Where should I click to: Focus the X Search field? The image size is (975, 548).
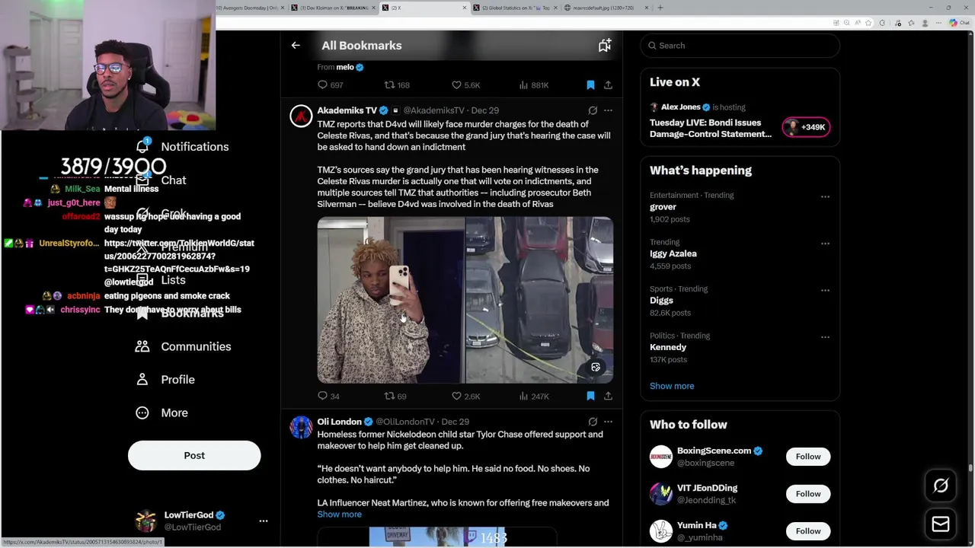[740, 46]
